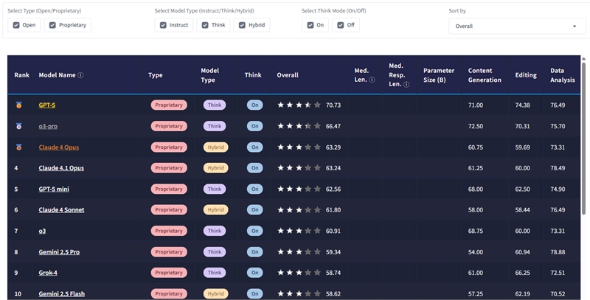Click the gold medal icon for GPT-5
This screenshot has width=590, height=300.
[x=19, y=105]
